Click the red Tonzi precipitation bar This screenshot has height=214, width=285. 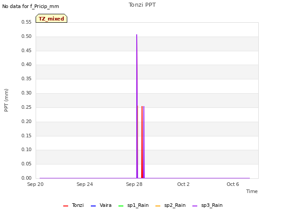(x=142, y=142)
